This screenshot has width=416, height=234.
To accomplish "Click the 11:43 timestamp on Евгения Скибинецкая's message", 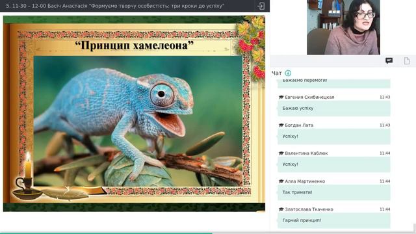I will point(385,97).
